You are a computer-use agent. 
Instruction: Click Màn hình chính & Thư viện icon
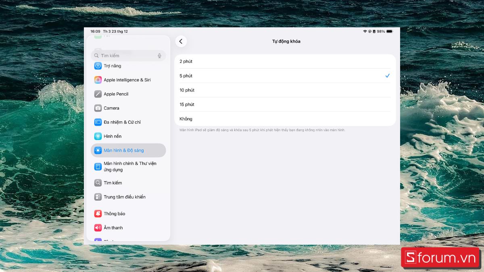98,166
